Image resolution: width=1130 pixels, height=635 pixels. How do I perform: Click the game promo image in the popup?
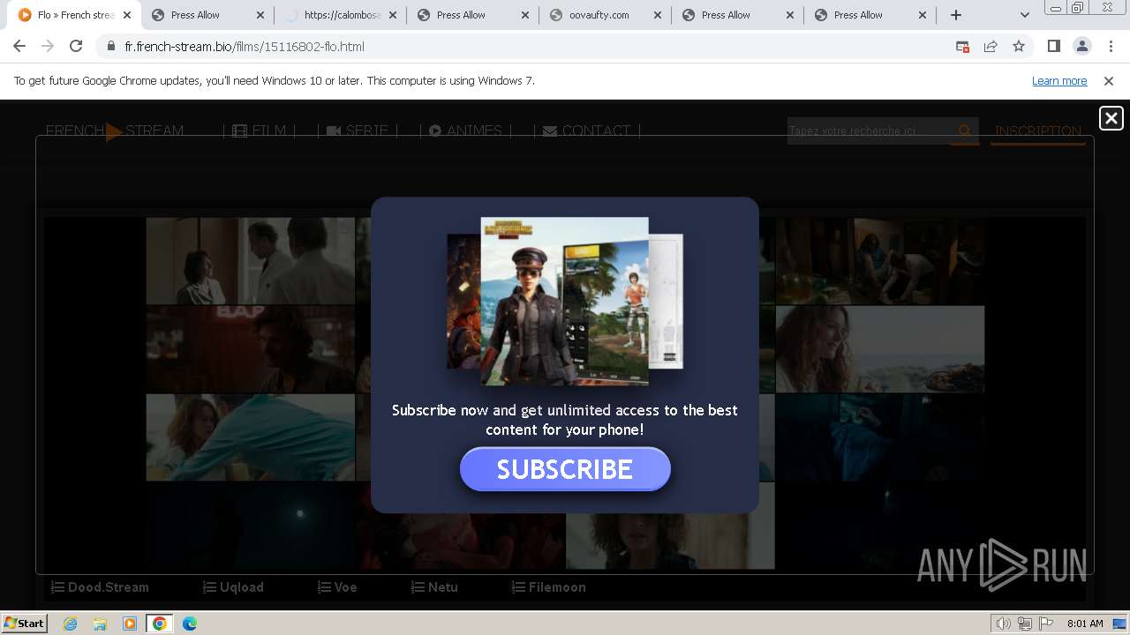[x=565, y=301]
